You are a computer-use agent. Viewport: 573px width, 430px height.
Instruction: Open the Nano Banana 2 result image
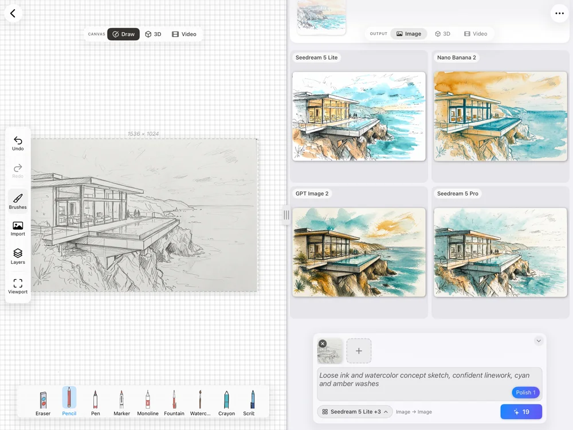500,116
